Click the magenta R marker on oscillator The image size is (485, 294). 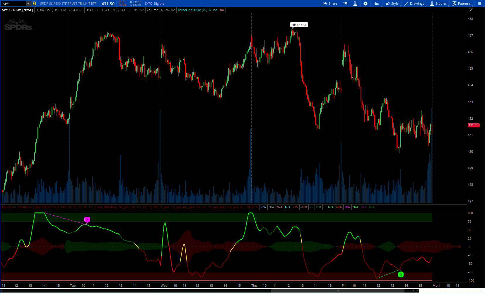click(87, 219)
